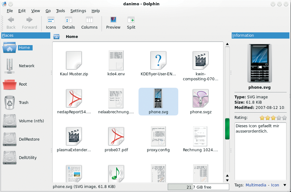
Task: Click the scrollbar down arrow at bottom
Action: point(227,180)
